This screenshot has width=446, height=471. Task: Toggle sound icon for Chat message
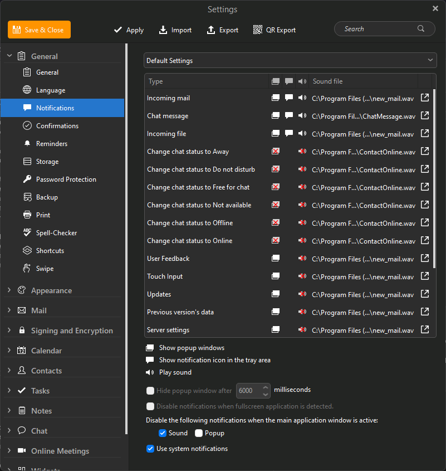(302, 115)
